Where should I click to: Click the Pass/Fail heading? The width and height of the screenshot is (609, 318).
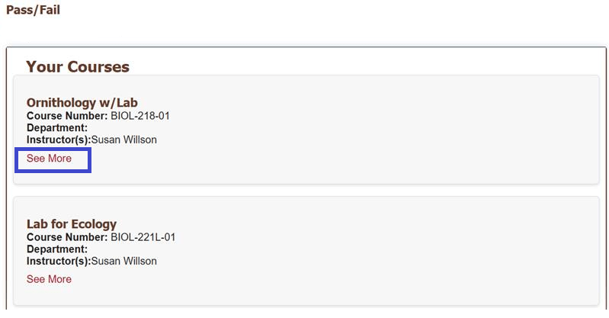(x=33, y=11)
